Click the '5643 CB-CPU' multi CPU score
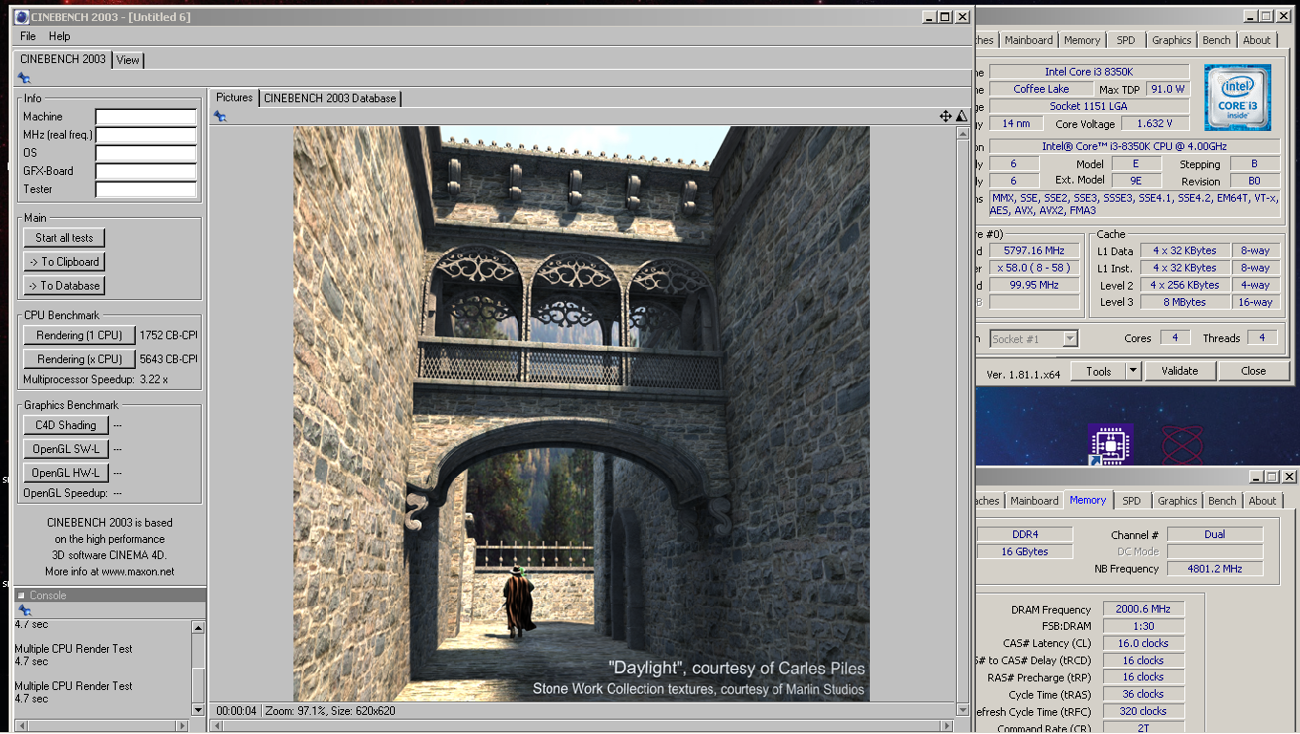 tap(168, 359)
